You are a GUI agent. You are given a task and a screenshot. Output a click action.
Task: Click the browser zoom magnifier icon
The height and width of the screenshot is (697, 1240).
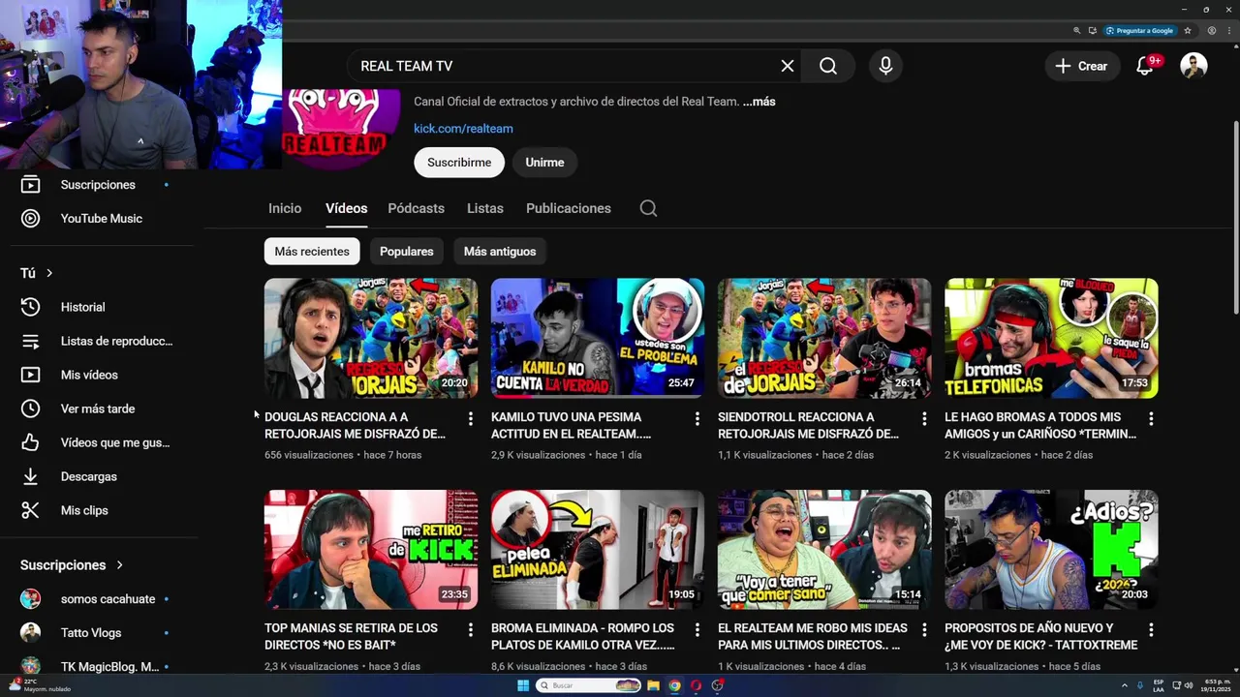tap(1076, 31)
